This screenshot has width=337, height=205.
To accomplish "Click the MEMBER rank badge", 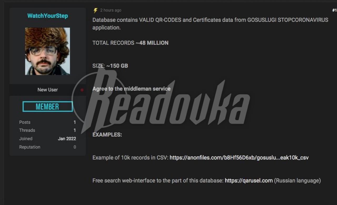I will click(48, 107).
